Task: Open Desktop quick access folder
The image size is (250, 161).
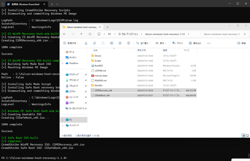Action: pyautogui.click(x=72, y=74)
